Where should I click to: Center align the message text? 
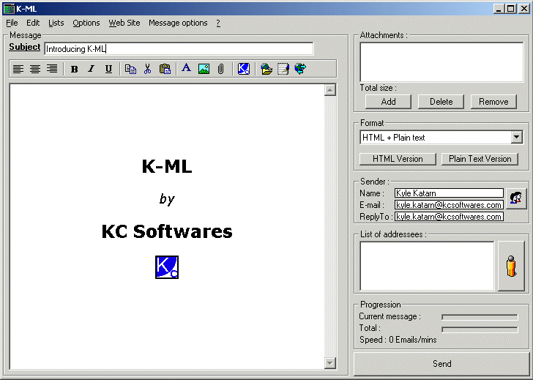click(35, 69)
